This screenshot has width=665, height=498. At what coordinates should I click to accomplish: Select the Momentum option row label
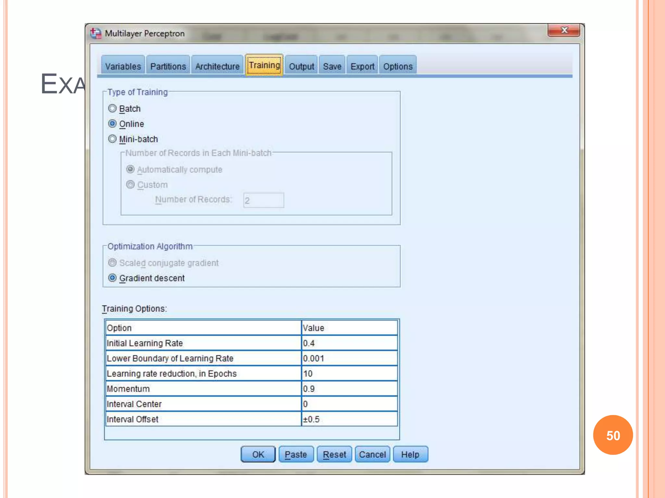[203, 389]
